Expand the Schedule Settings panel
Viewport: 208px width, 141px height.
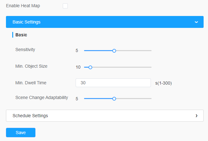coord(105,116)
